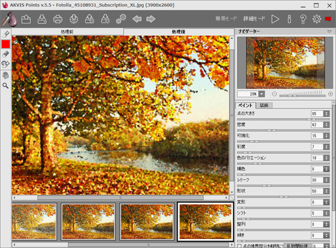Undo with the left arrow icon
Viewport: 336px width, 248px height.
[x=137, y=19]
